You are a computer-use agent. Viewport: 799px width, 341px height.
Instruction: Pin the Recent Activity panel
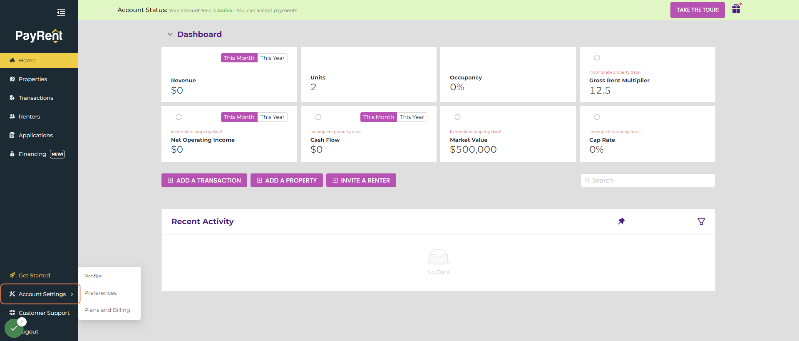coord(621,221)
